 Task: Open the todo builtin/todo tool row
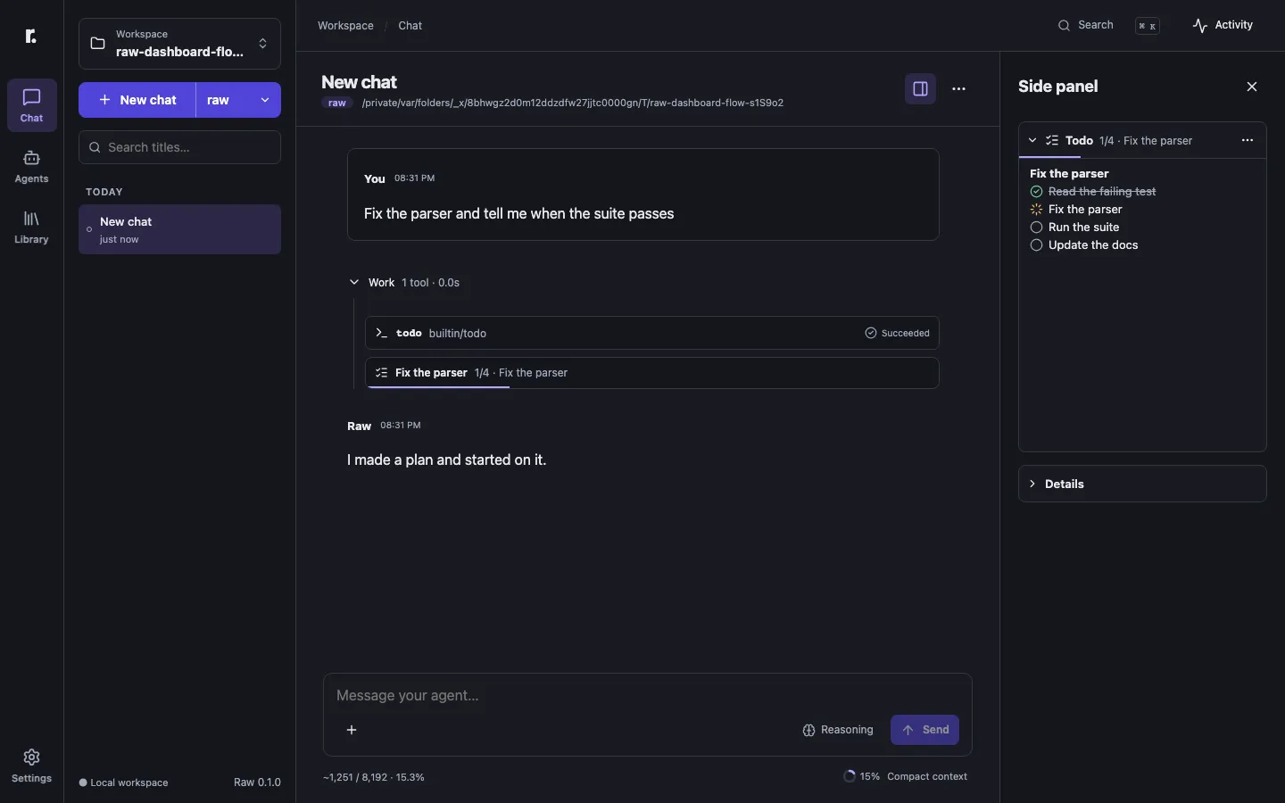point(651,333)
